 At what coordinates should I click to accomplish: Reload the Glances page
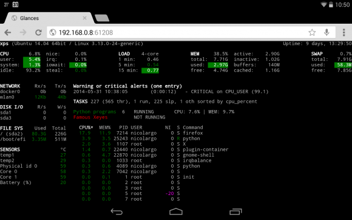(38, 33)
